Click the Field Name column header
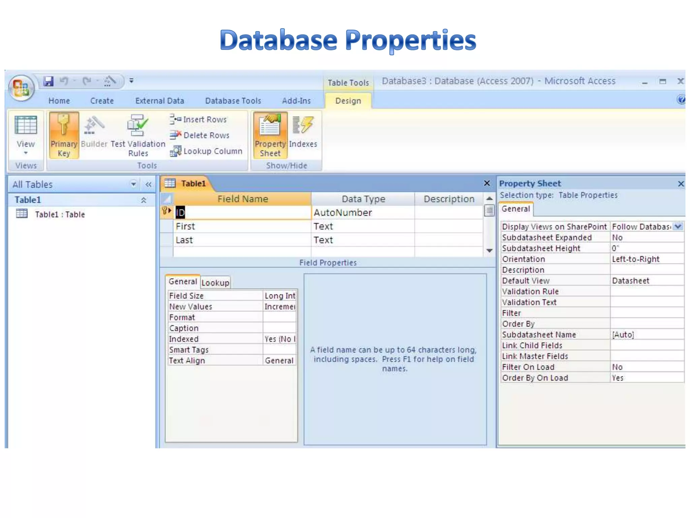Screen dimensions: 690x518 coord(242,199)
